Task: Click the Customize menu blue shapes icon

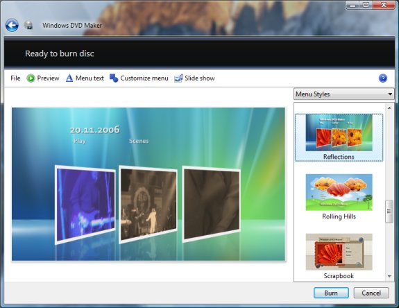Action: (x=114, y=78)
